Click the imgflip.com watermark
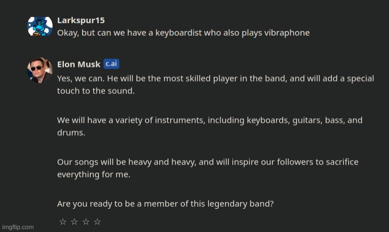Viewport: 389px width, 232px height. [18, 227]
